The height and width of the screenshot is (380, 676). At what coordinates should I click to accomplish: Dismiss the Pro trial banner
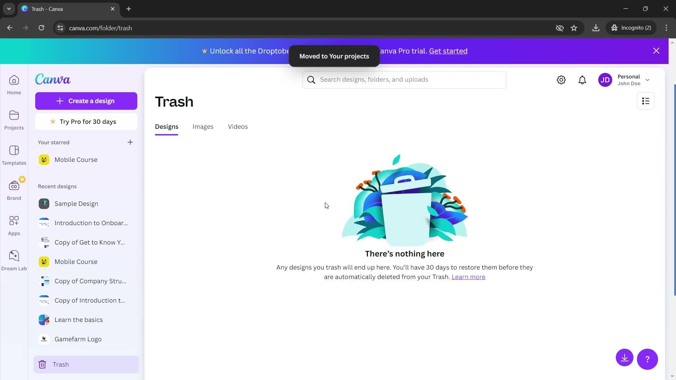pyautogui.click(x=656, y=51)
